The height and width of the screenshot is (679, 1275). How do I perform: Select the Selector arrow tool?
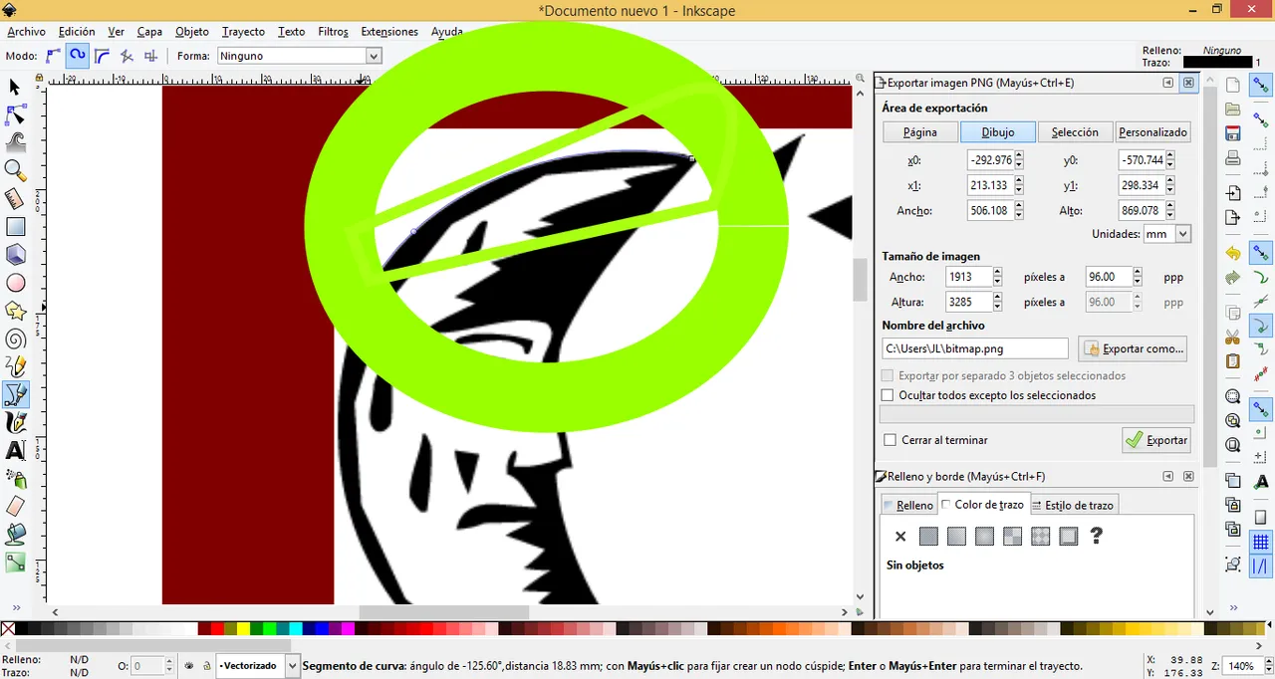(15, 88)
